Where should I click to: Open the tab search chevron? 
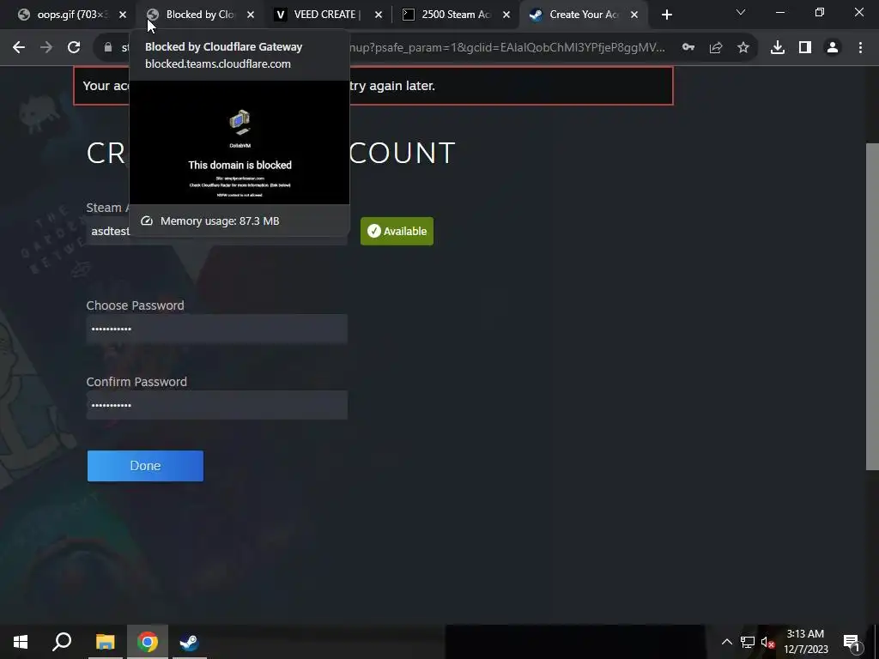741,12
